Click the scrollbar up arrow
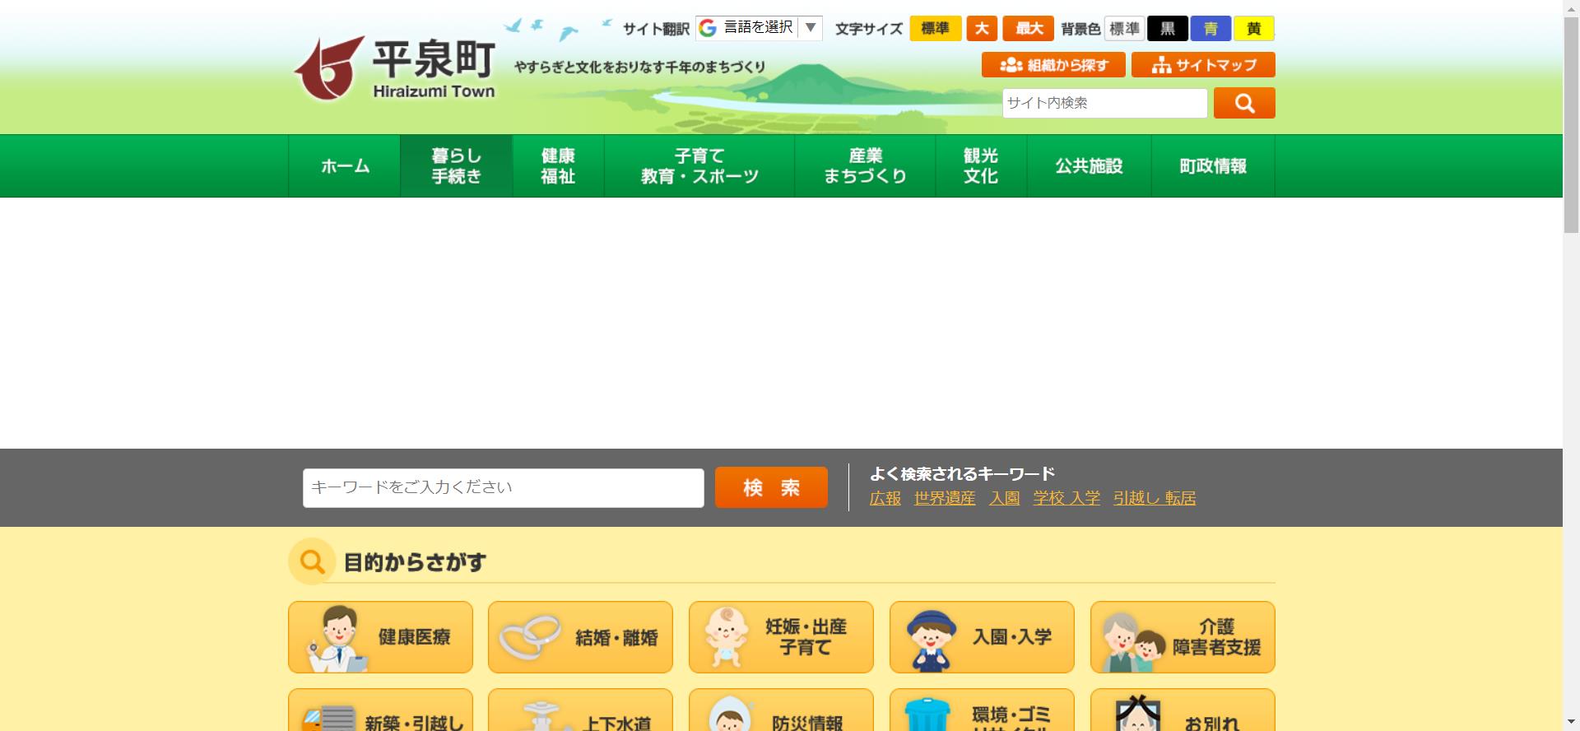Viewport: 1580px width, 731px height. click(1571, 7)
